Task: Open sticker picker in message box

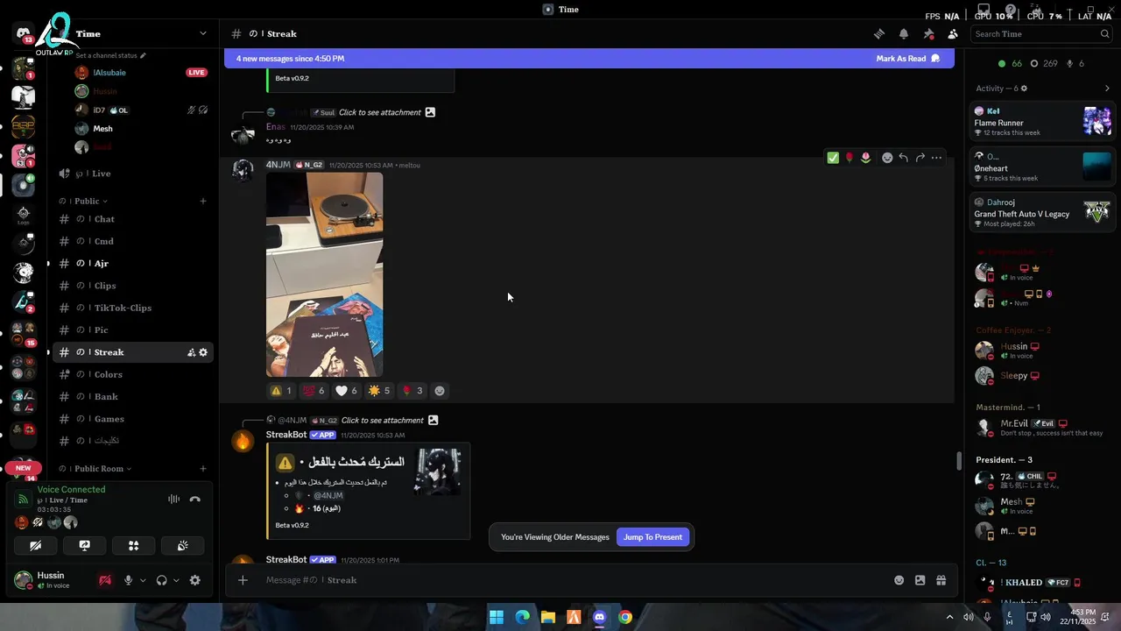Action: [920, 580]
